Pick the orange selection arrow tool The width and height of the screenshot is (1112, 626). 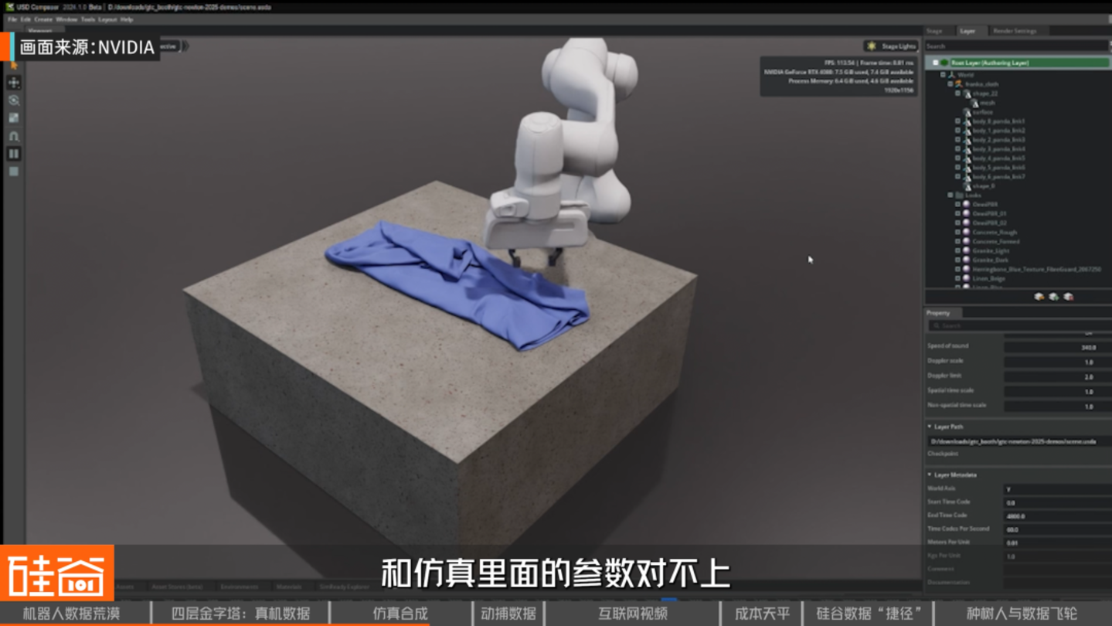14,66
